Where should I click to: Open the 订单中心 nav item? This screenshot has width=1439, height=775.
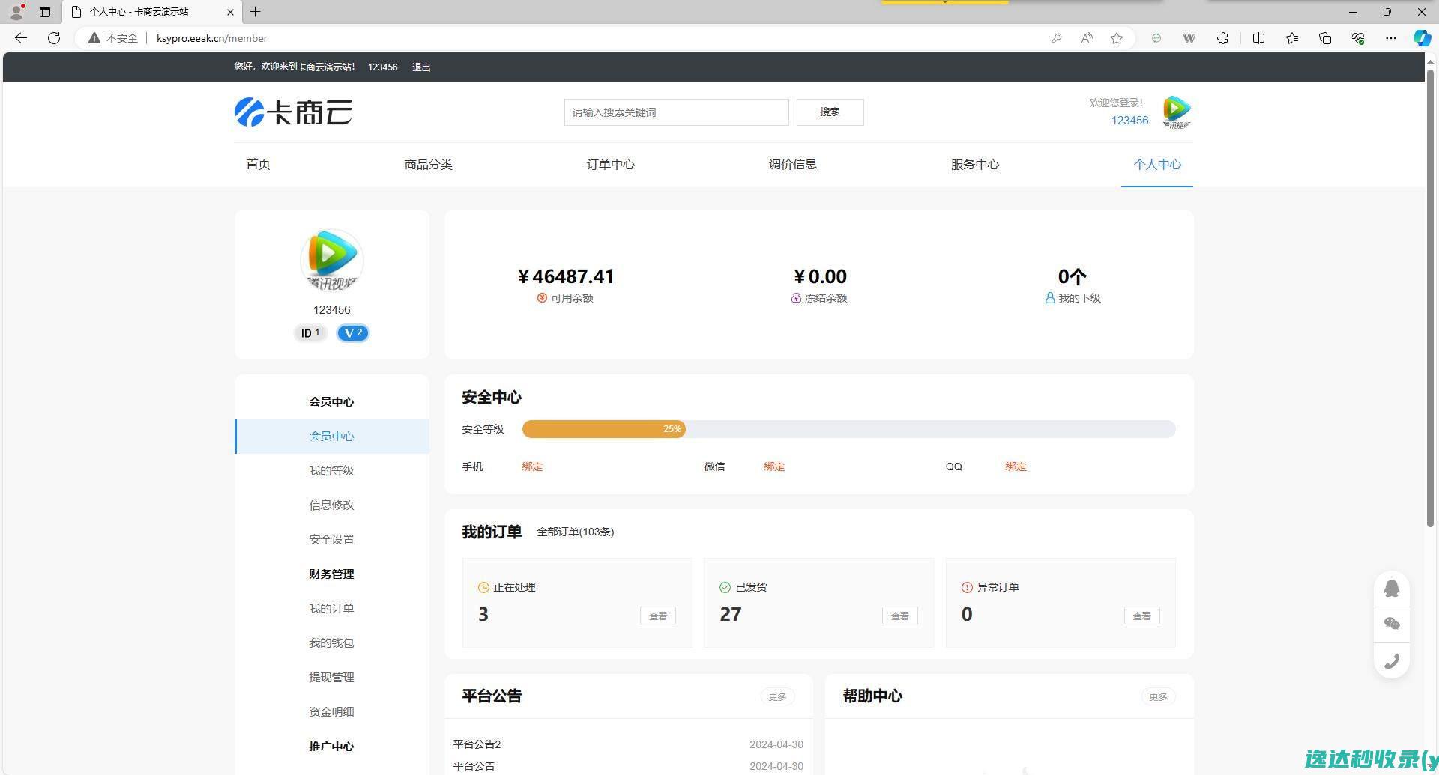pos(610,164)
